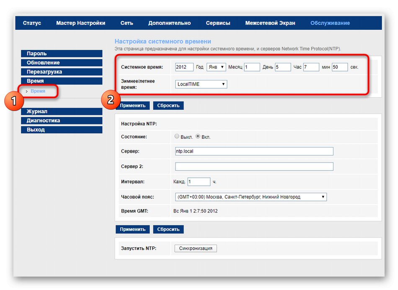Open Перезагрузка in the sidebar
Screen dimensions: 398x290
tap(62, 72)
